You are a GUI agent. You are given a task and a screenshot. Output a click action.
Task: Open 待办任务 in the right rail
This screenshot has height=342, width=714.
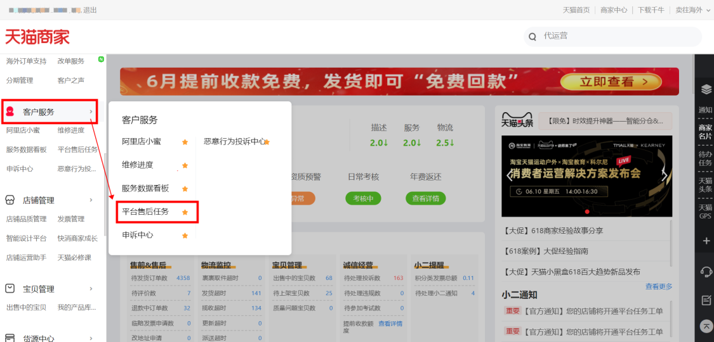[x=705, y=158]
